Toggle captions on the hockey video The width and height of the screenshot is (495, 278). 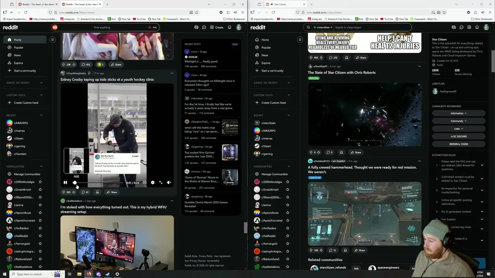tap(145, 183)
